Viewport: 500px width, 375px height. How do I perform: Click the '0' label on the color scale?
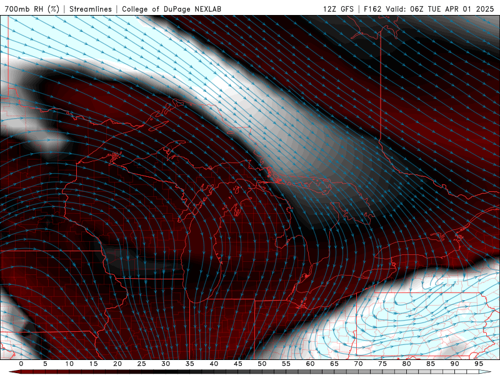coord(21,364)
